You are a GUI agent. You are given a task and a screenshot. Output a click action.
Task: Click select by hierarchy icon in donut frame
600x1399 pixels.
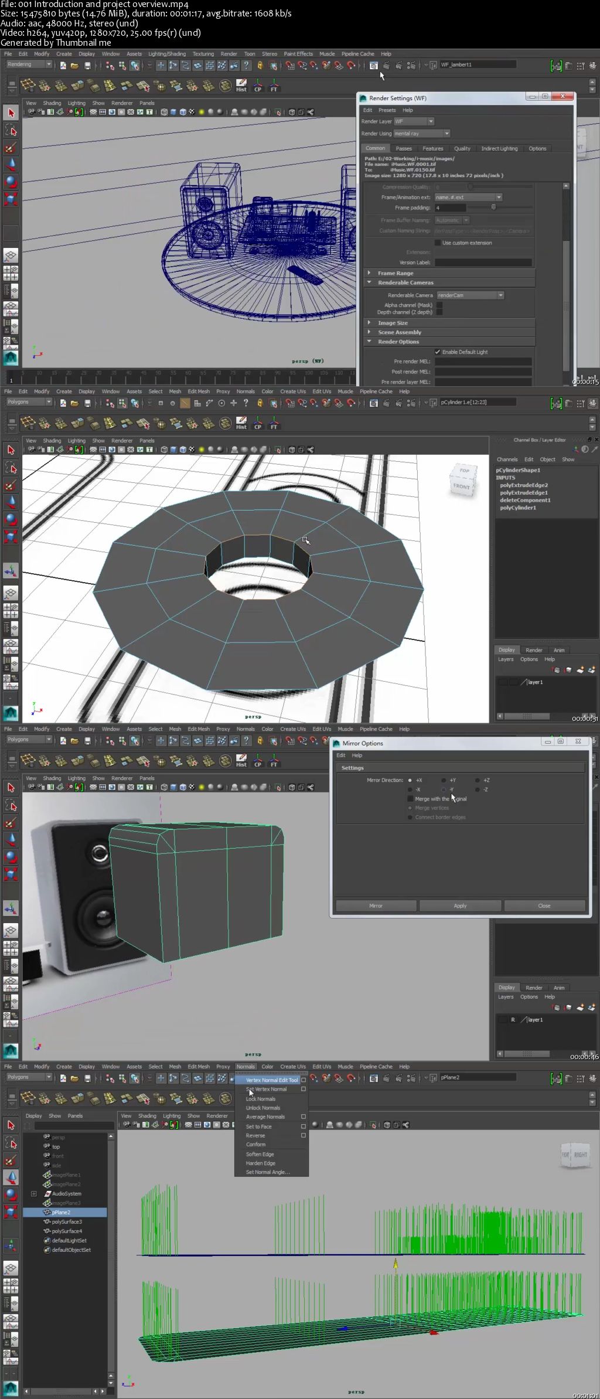click(x=110, y=403)
